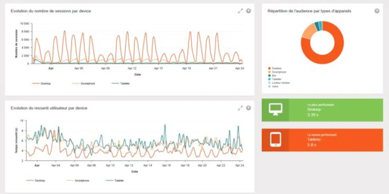Screen dimensions: 389x194
Task: Toggle Lecteur media entry in donut legend
Action: pyautogui.click(x=279, y=82)
